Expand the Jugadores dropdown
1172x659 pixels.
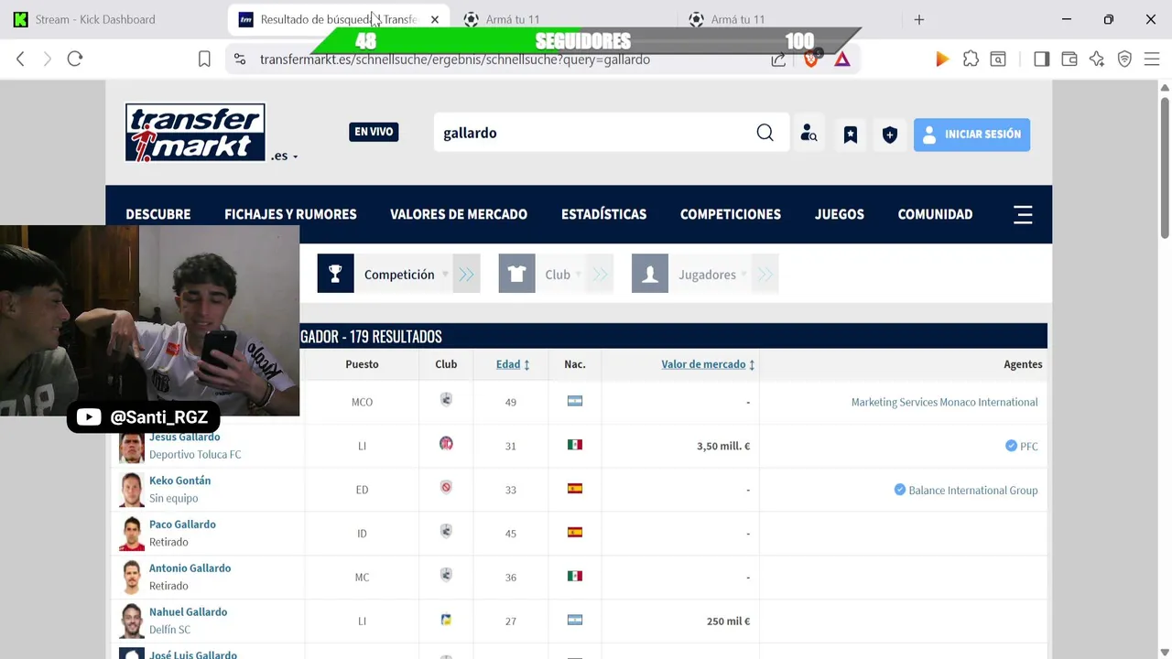click(711, 275)
